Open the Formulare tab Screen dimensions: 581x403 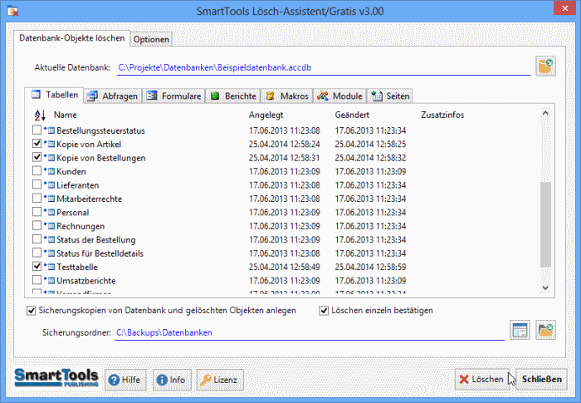(x=173, y=96)
